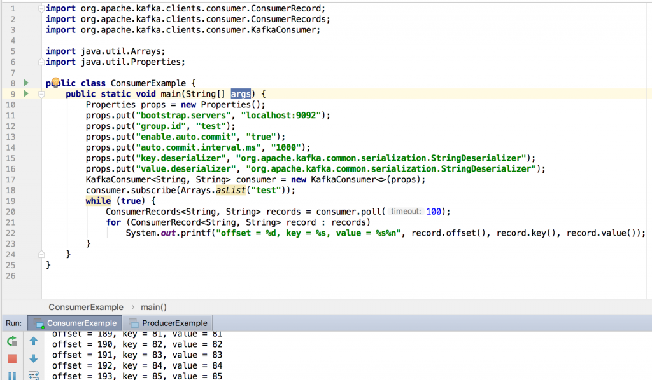Click line number 19 in the gutter
652x380 pixels.
click(10, 201)
